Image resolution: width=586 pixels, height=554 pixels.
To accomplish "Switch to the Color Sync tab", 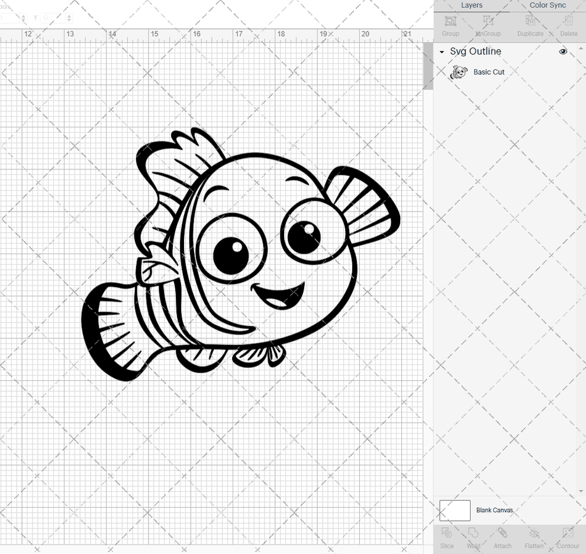I will click(x=548, y=5).
